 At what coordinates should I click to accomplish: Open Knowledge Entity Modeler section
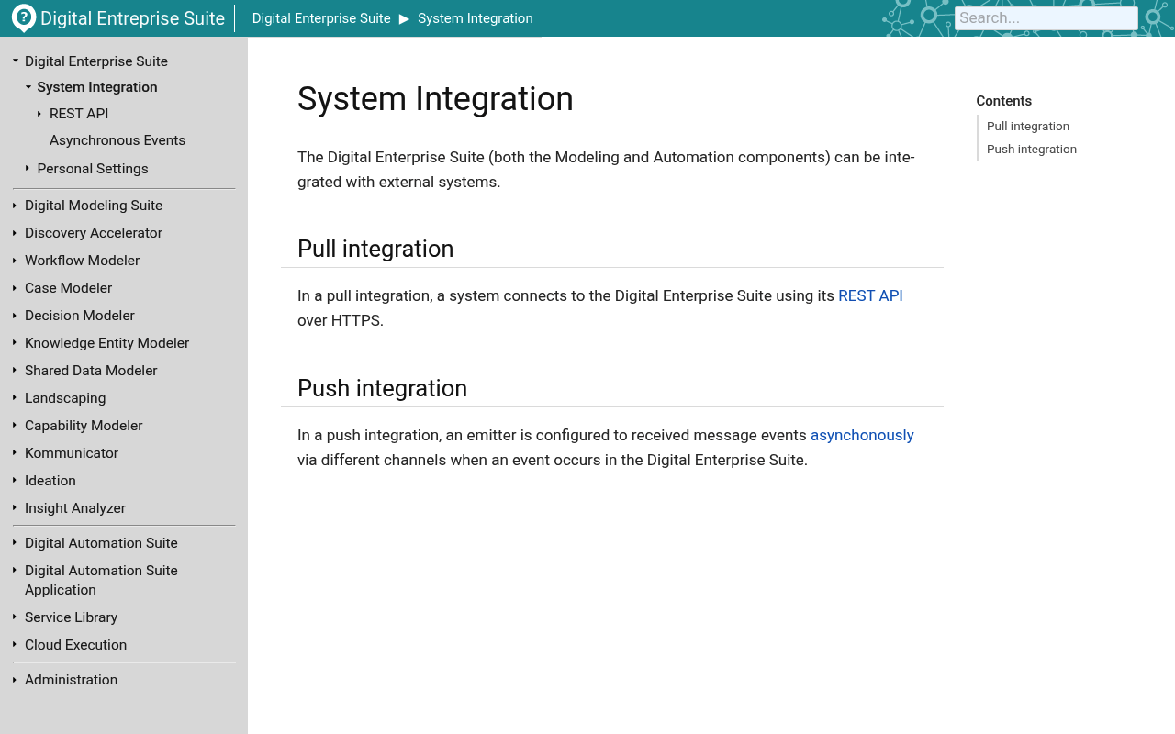(106, 343)
